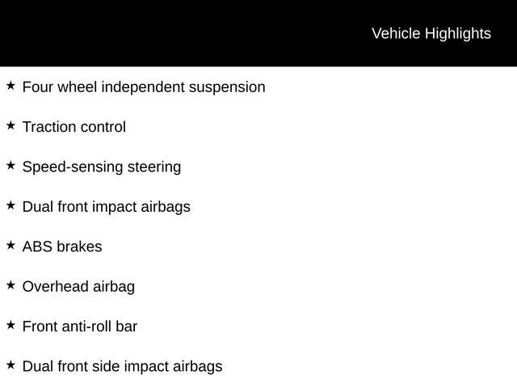Viewport: 517px width, 388px height.
Task: Click the word Highlights in the header
Action: (458, 34)
